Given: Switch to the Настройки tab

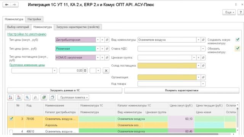Looking at the screenshot, I should 34,19.
